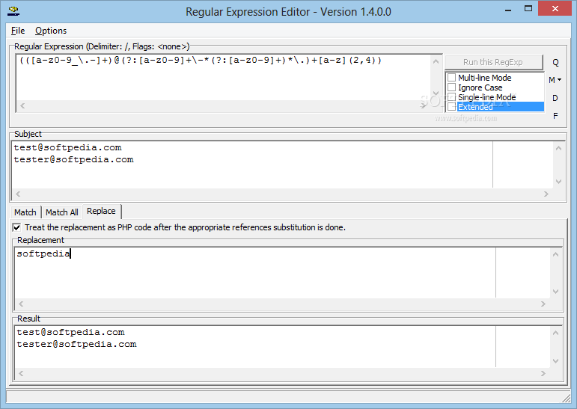Click the Run this RegExp button
Viewport: 577px width, 409px height.
click(493, 62)
